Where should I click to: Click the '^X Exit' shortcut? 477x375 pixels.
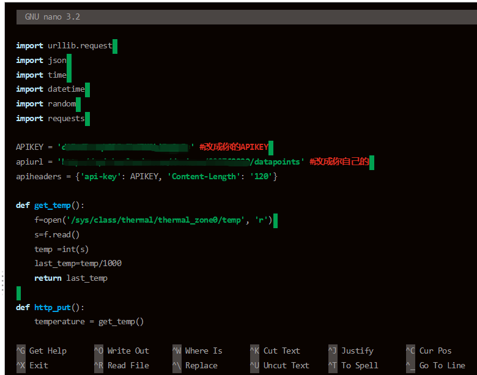pyautogui.click(x=32, y=366)
